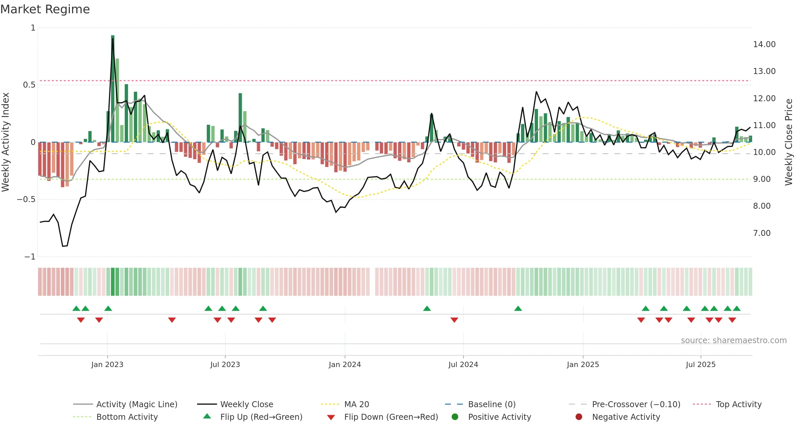Toggle the Pre-Crossover (−0.10) legend entry
Viewport: 798px width, 448px height.
624,404
